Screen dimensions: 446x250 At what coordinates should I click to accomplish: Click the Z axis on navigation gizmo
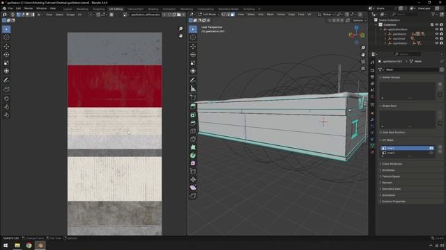[x=356, y=28]
